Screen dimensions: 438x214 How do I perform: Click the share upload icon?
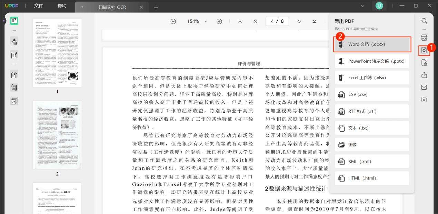(x=424, y=75)
